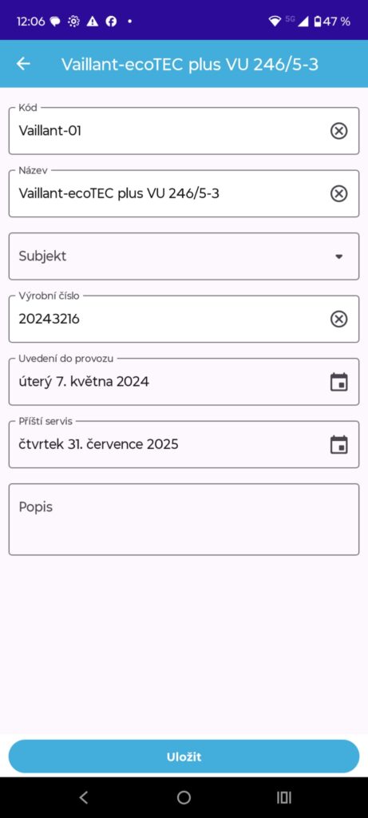Open calendar for Příští servis
This screenshot has width=368, height=818.
click(338, 444)
